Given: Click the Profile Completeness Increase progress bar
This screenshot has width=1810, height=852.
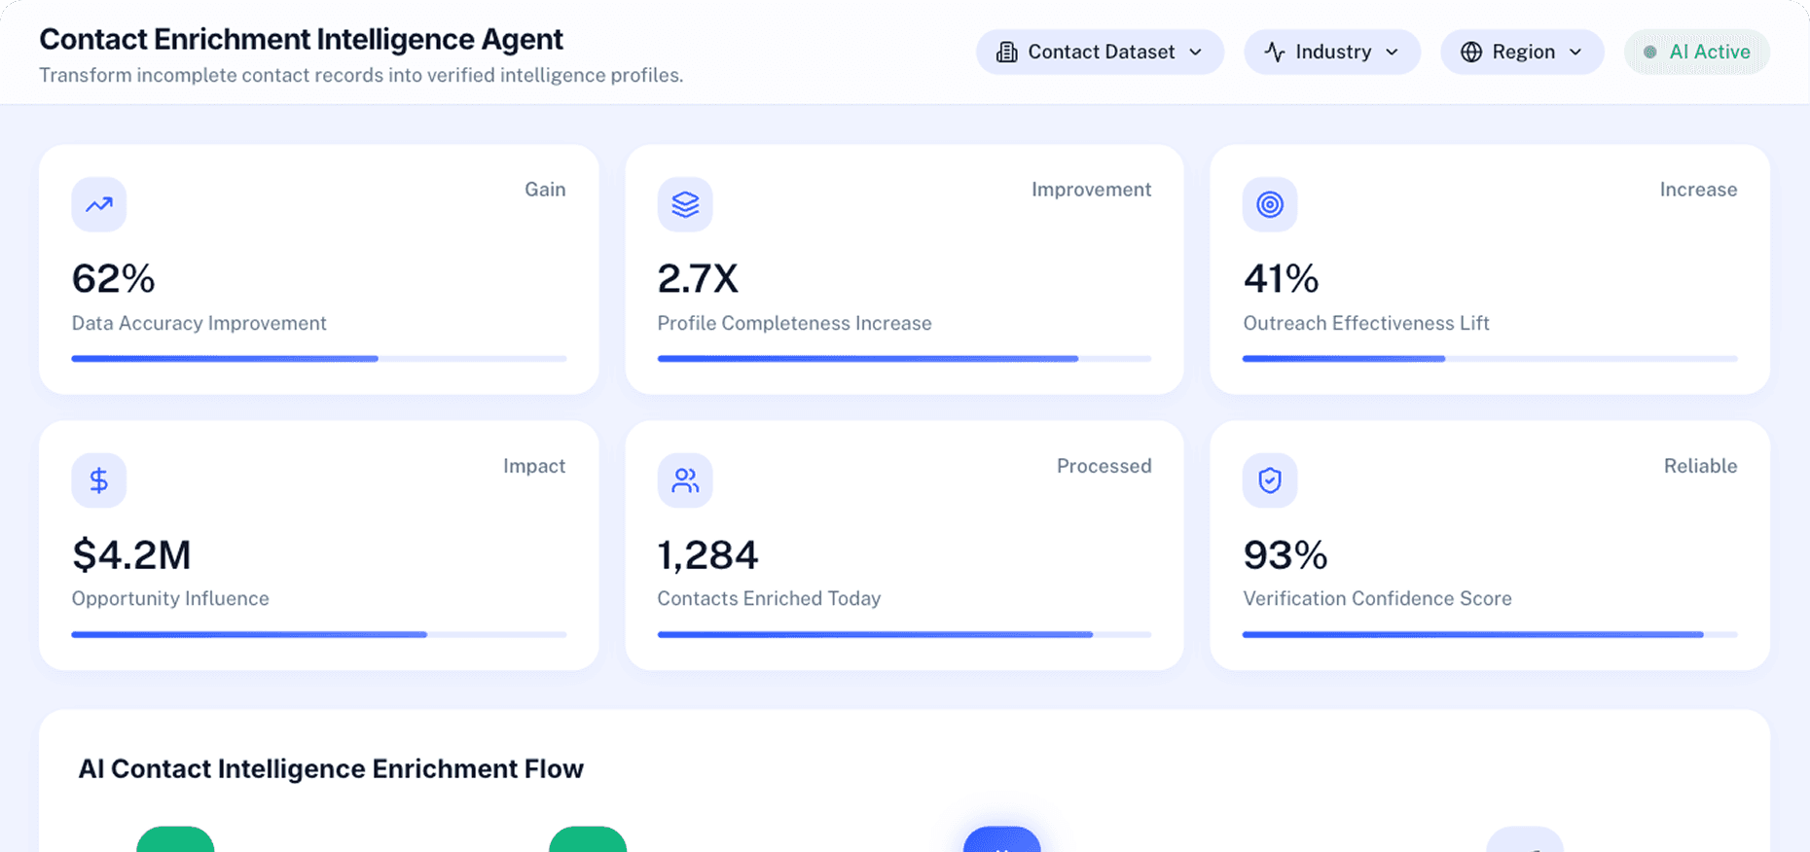Looking at the screenshot, I should click(904, 359).
